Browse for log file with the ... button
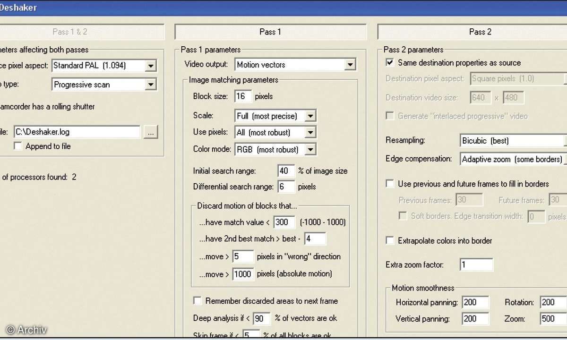The width and height of the screenshot is (567, 340). 151,132
